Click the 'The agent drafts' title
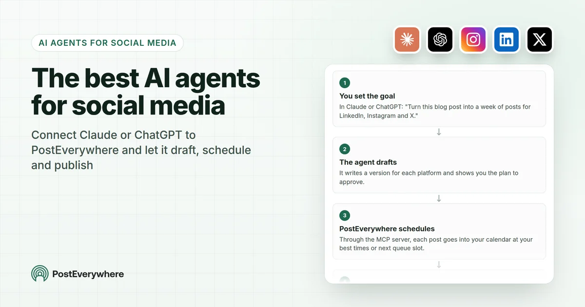 368,162
